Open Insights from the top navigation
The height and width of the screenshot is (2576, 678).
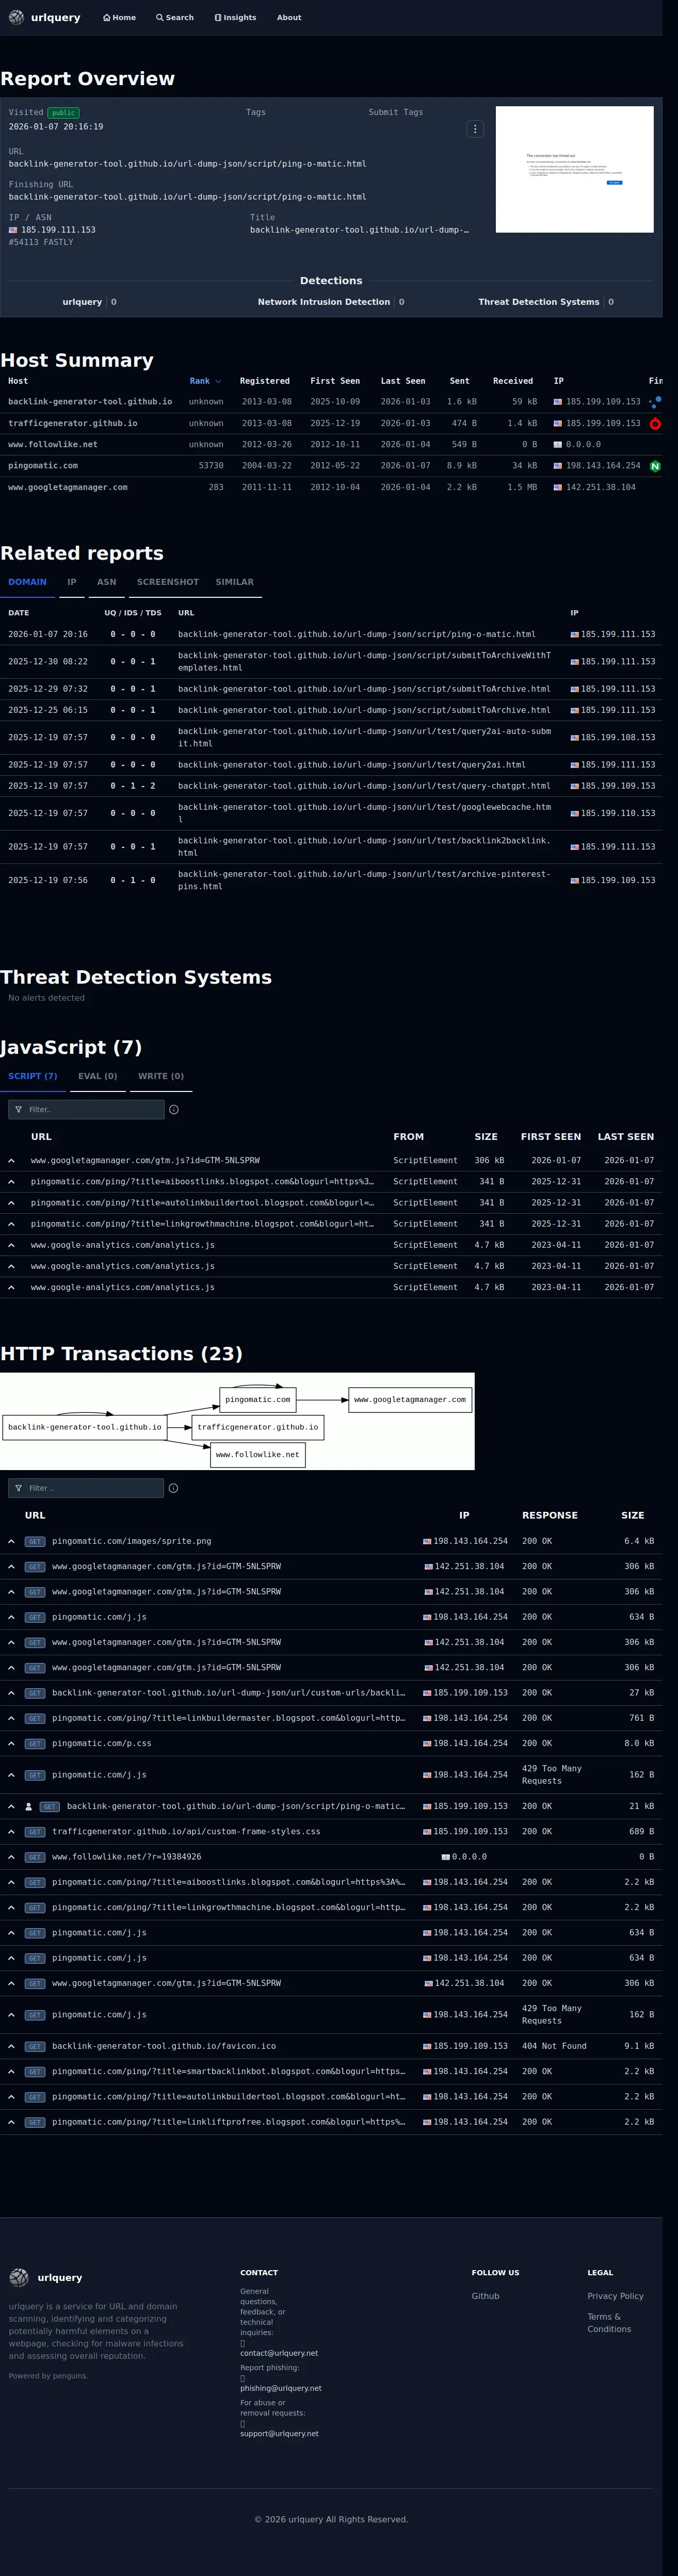tap(235, 17)
